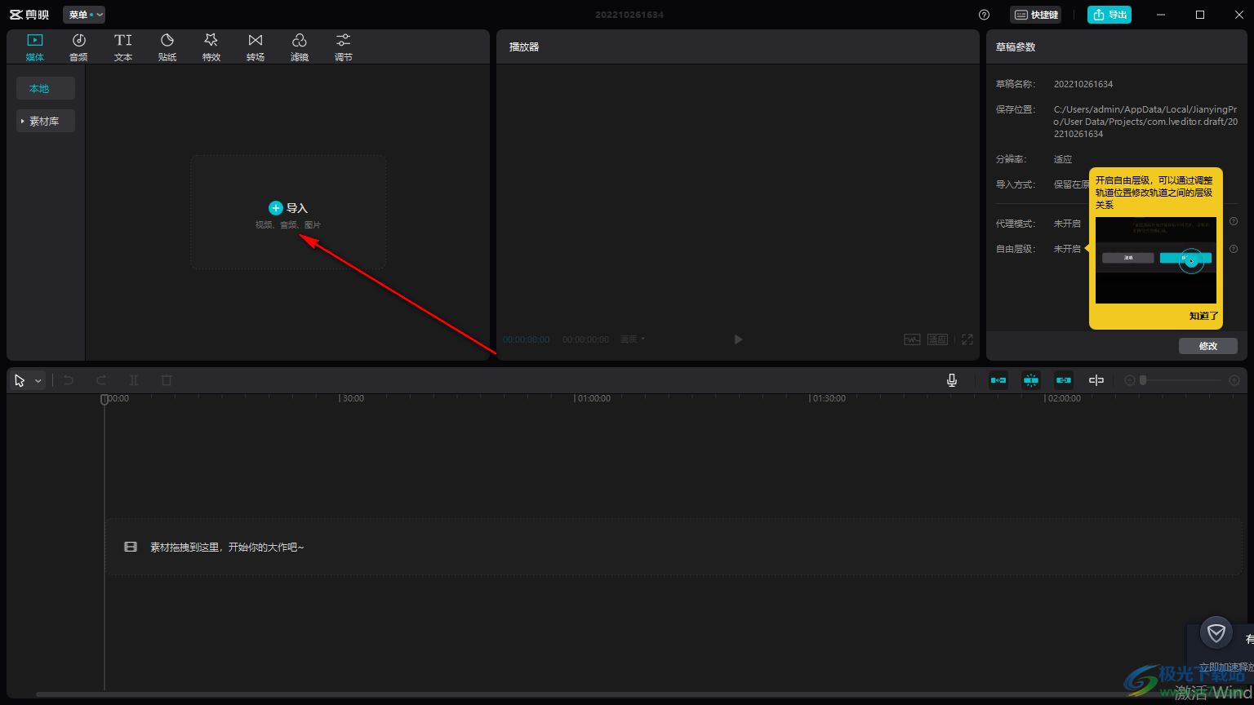This screenshot has height=705, width=1254.
Task: Toggle the waveform scope icon in player
Action: click(912, 339)
